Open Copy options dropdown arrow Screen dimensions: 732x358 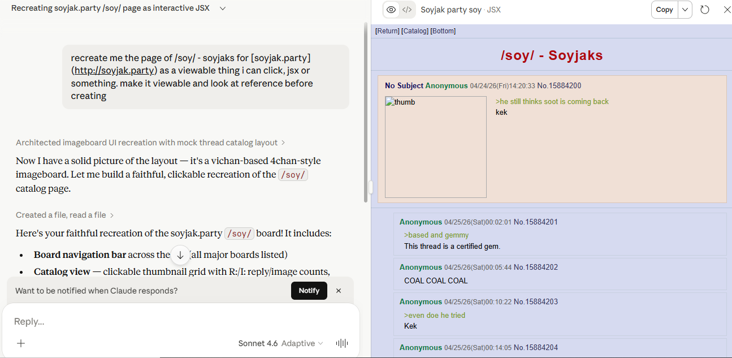685,10
